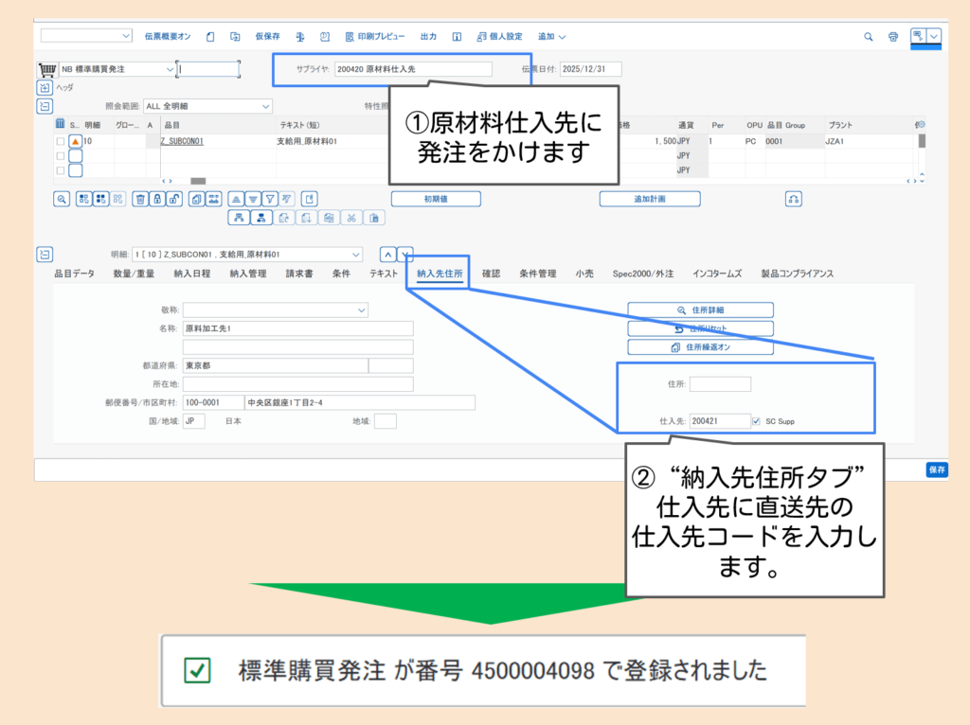Screen dimensions: 970x725
Task: Click the 仕入先 input field with 200421
Action: coord(719,420)
